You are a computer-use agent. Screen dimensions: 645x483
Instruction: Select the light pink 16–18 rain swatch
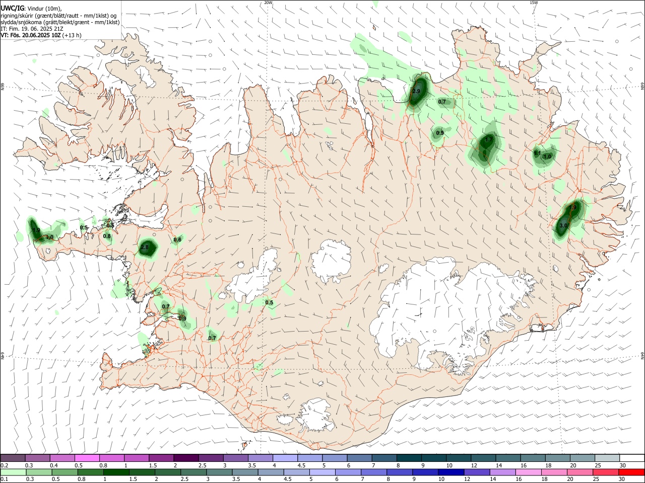pos(529,472)
